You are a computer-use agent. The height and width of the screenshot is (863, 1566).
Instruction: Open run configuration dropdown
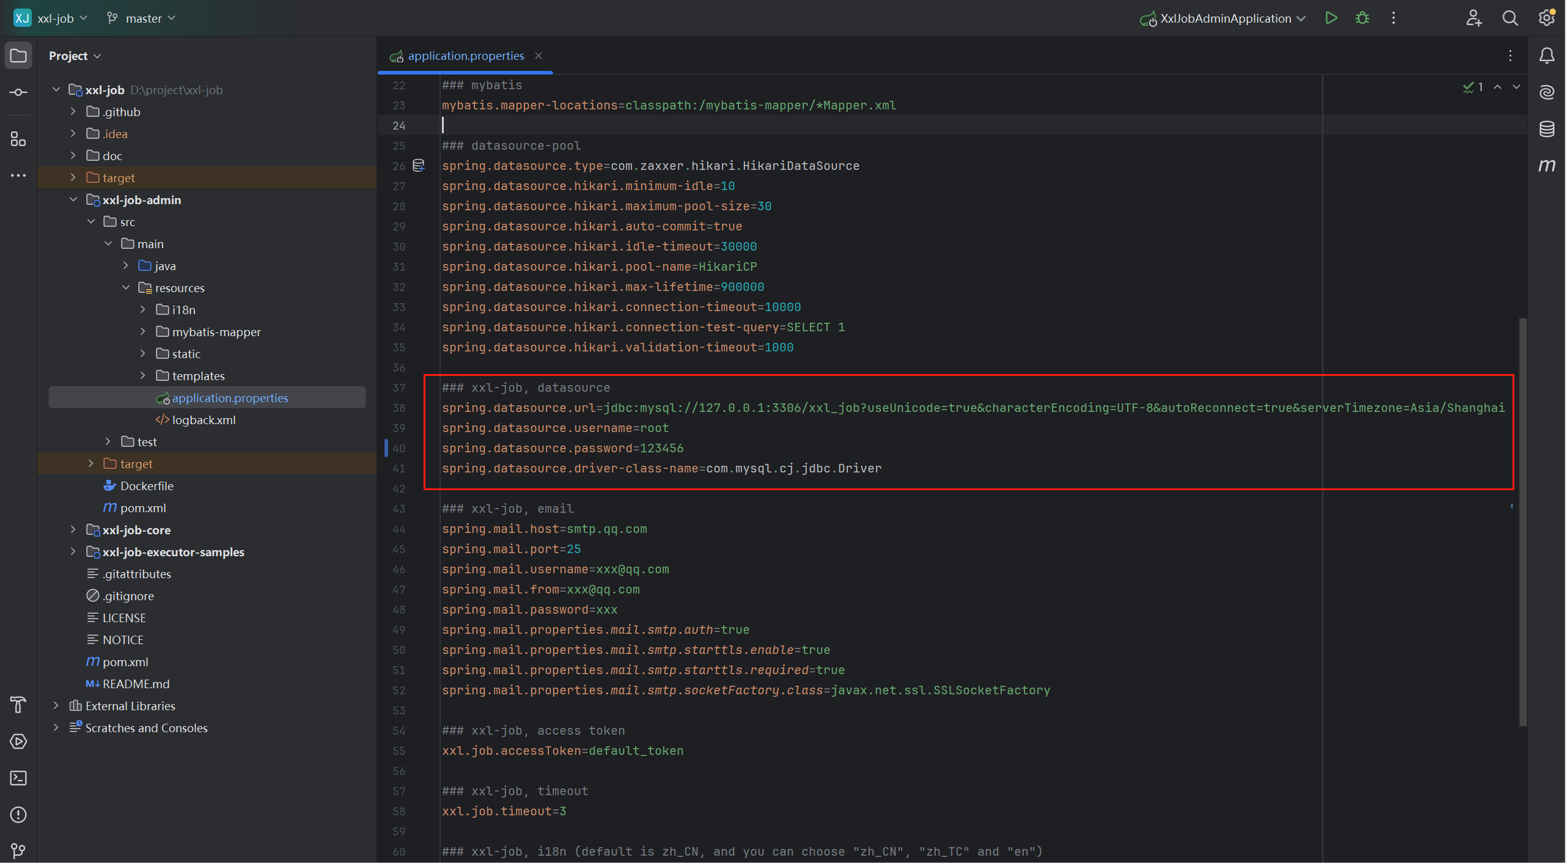click(x=1223, y=18)
